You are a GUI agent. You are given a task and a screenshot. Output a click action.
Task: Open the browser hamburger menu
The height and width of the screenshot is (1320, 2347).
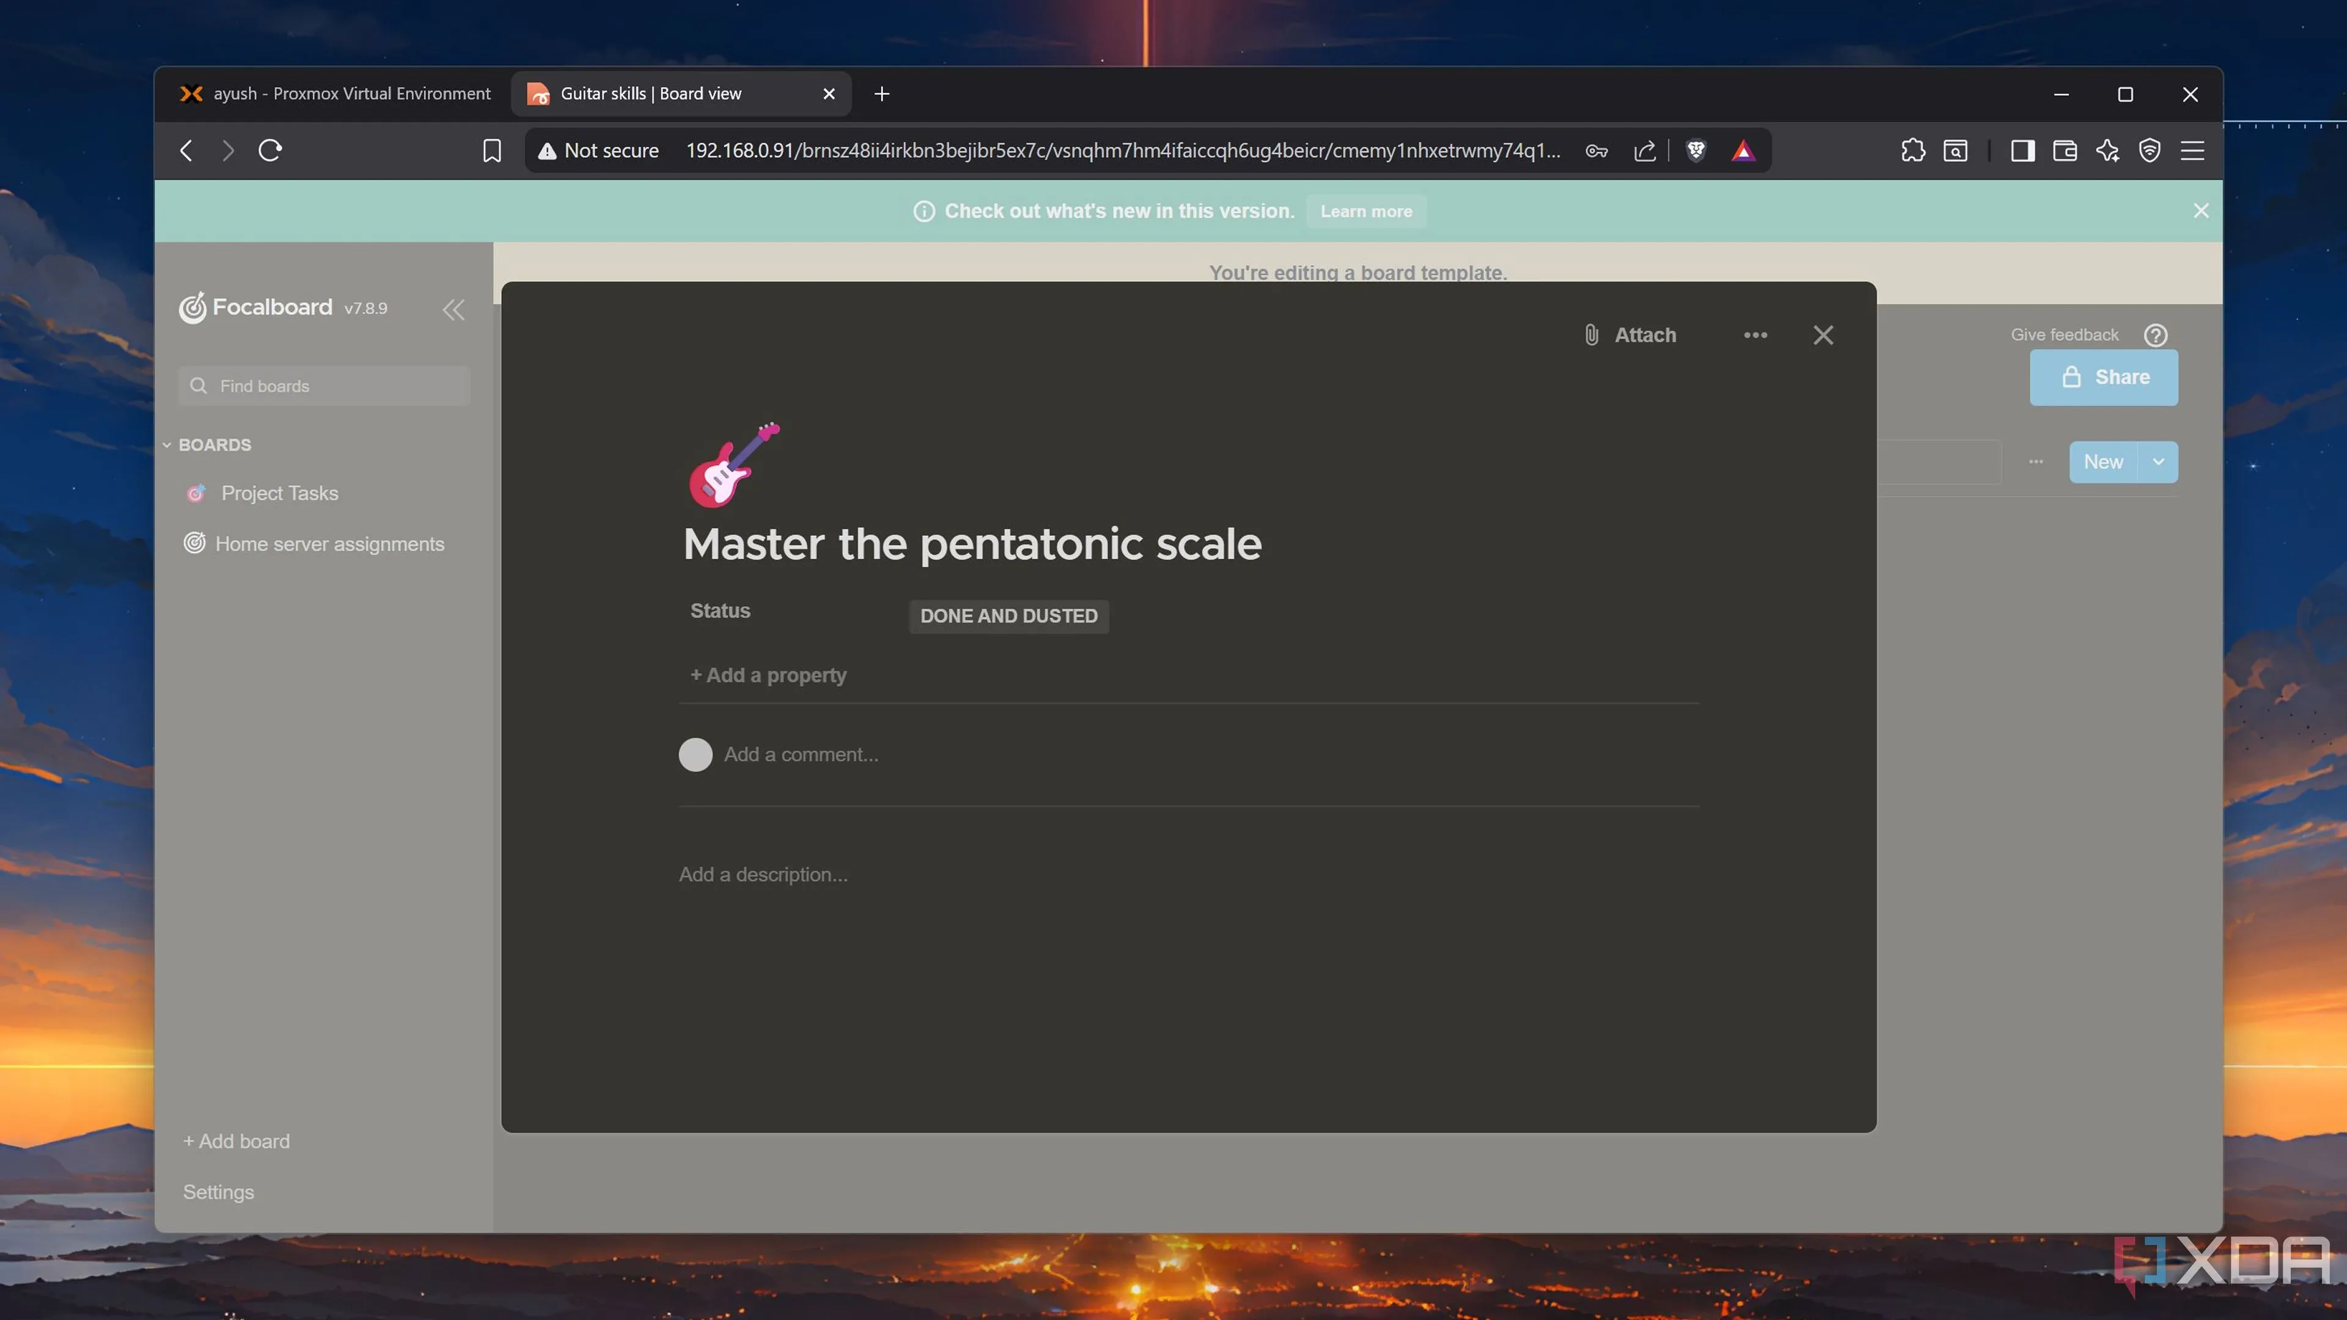(x=2192, y=150)
